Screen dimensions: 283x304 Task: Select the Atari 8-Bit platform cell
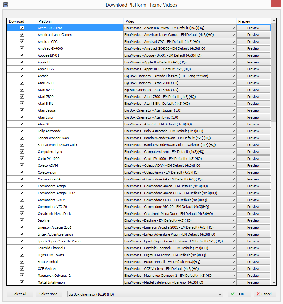click(x=80, y=104)
